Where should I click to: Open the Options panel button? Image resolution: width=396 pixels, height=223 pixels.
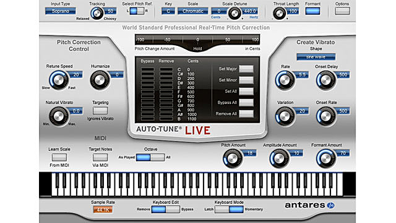[x=342, y=11]
